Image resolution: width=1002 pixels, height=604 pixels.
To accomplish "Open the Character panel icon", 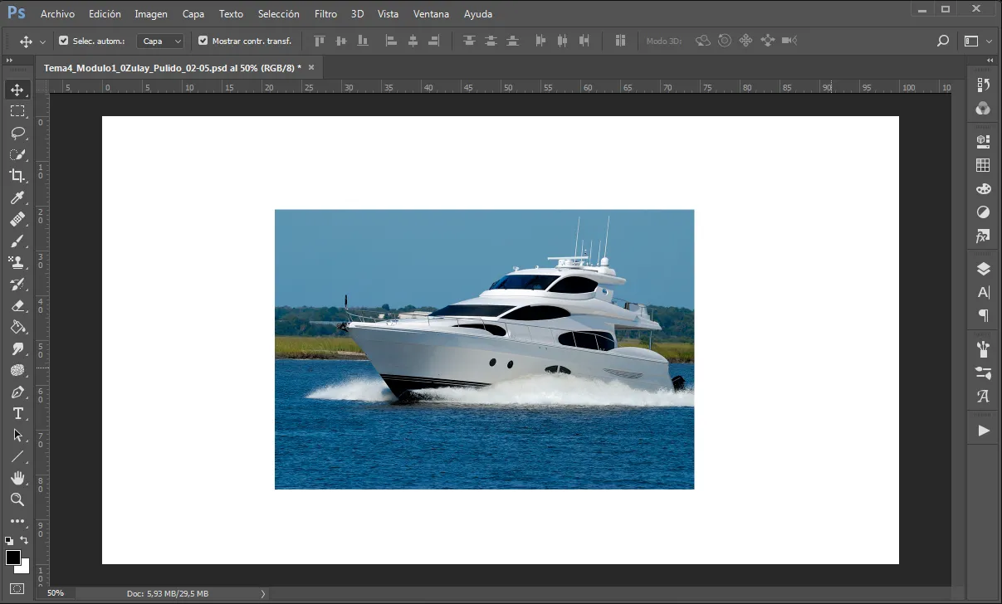I will tap(984, 292).
